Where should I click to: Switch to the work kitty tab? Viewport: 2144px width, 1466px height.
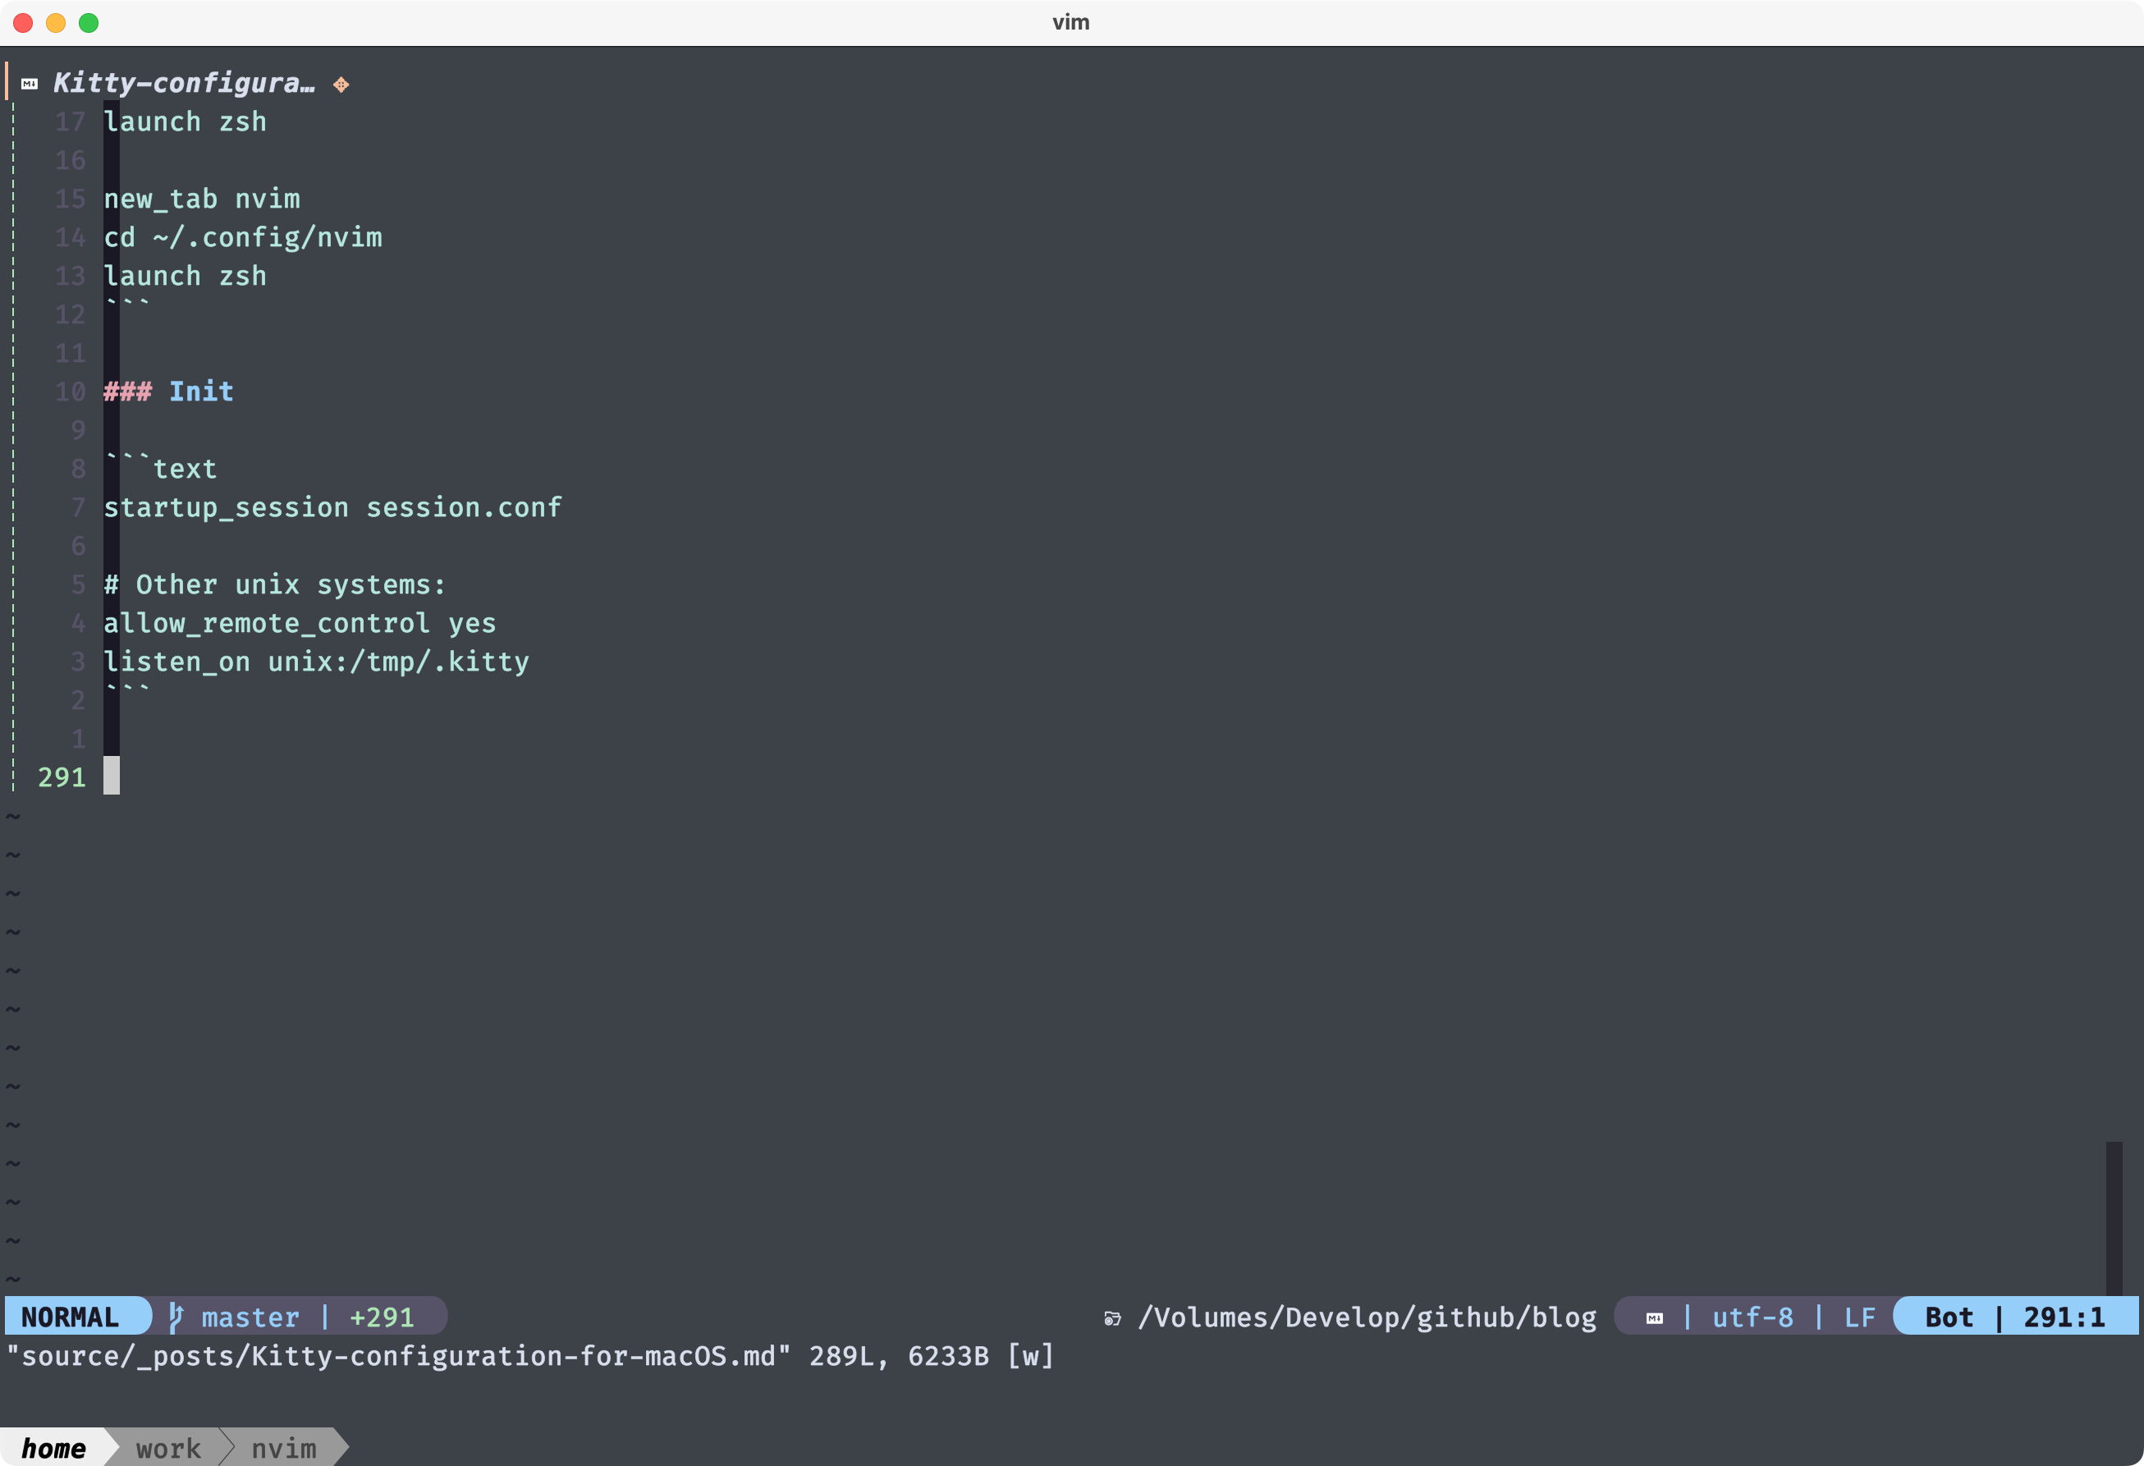click(168, 1448)
